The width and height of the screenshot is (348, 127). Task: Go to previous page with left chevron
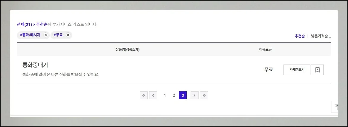tap(153, 95)
